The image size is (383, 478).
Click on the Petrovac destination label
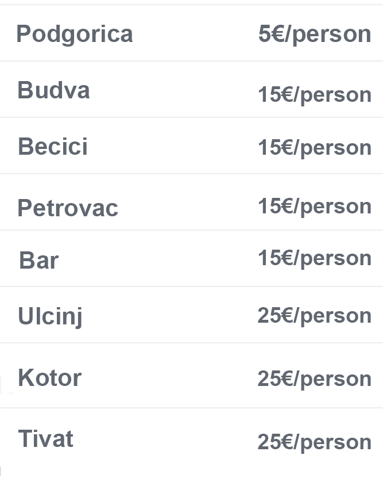(68, 208)
